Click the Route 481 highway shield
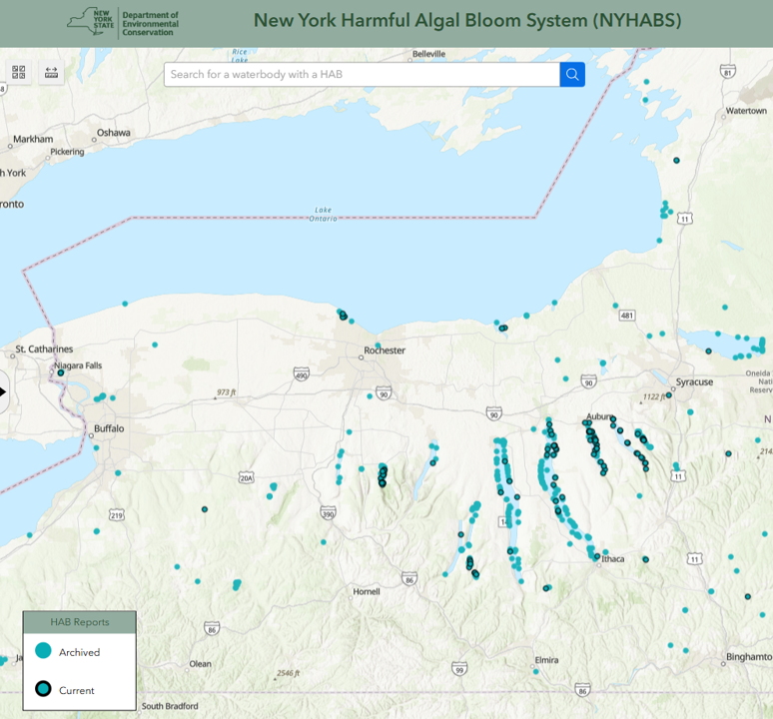 (626, 316)
